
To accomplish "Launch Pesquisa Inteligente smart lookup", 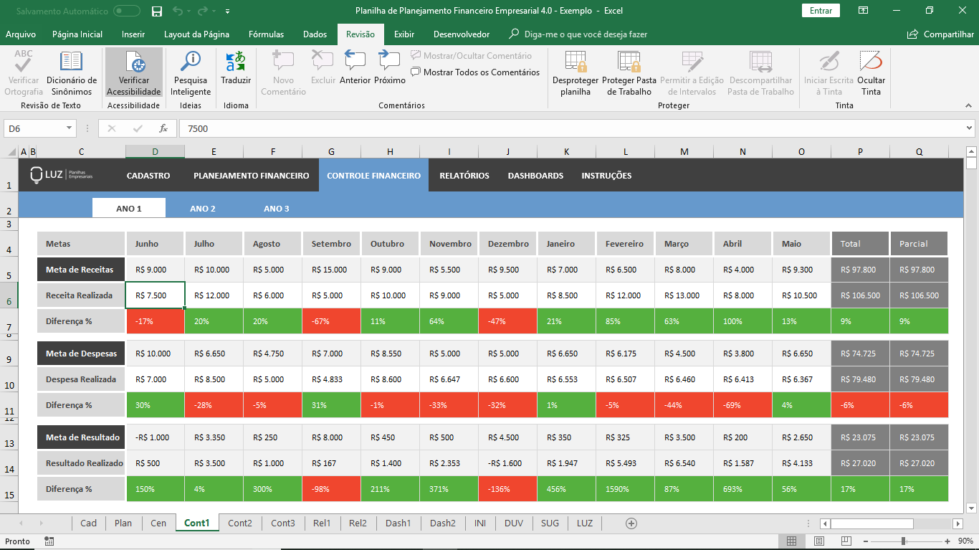I will [191, 73].
